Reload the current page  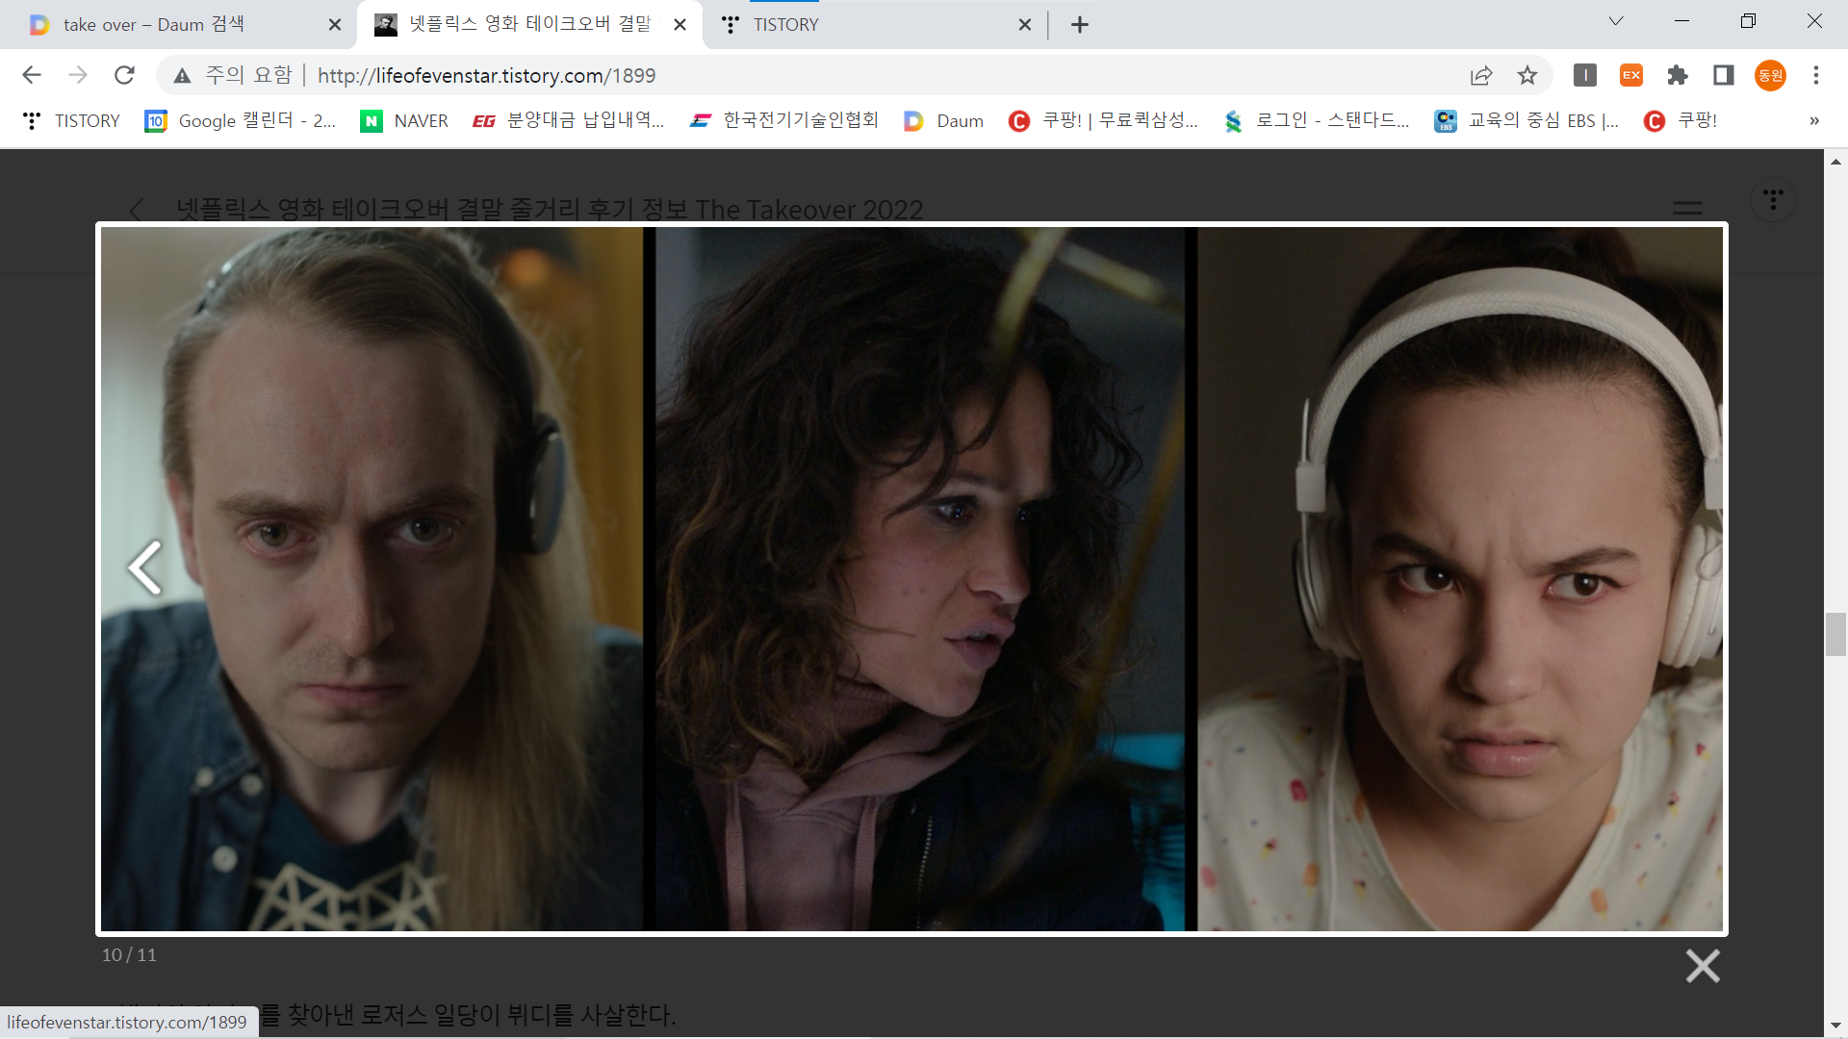124,75
